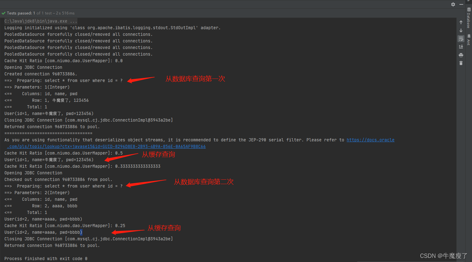The height and width of the screenshot is (262, 472).
Task: Open the Database side tool tab
Action: (x=469, y=18)
